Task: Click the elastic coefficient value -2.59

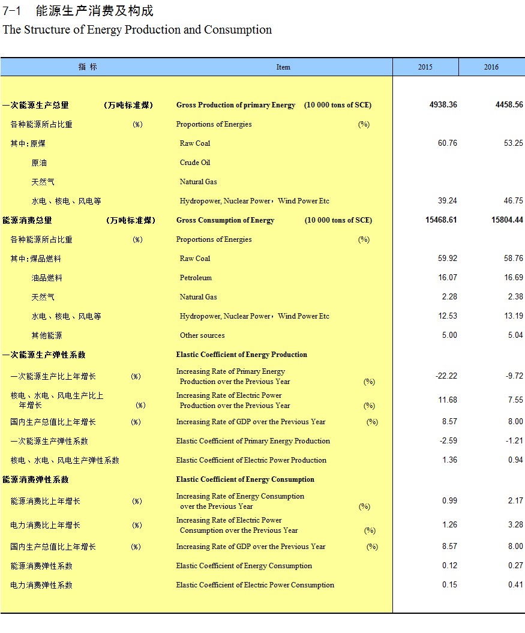Action: (x=448, y=440)
